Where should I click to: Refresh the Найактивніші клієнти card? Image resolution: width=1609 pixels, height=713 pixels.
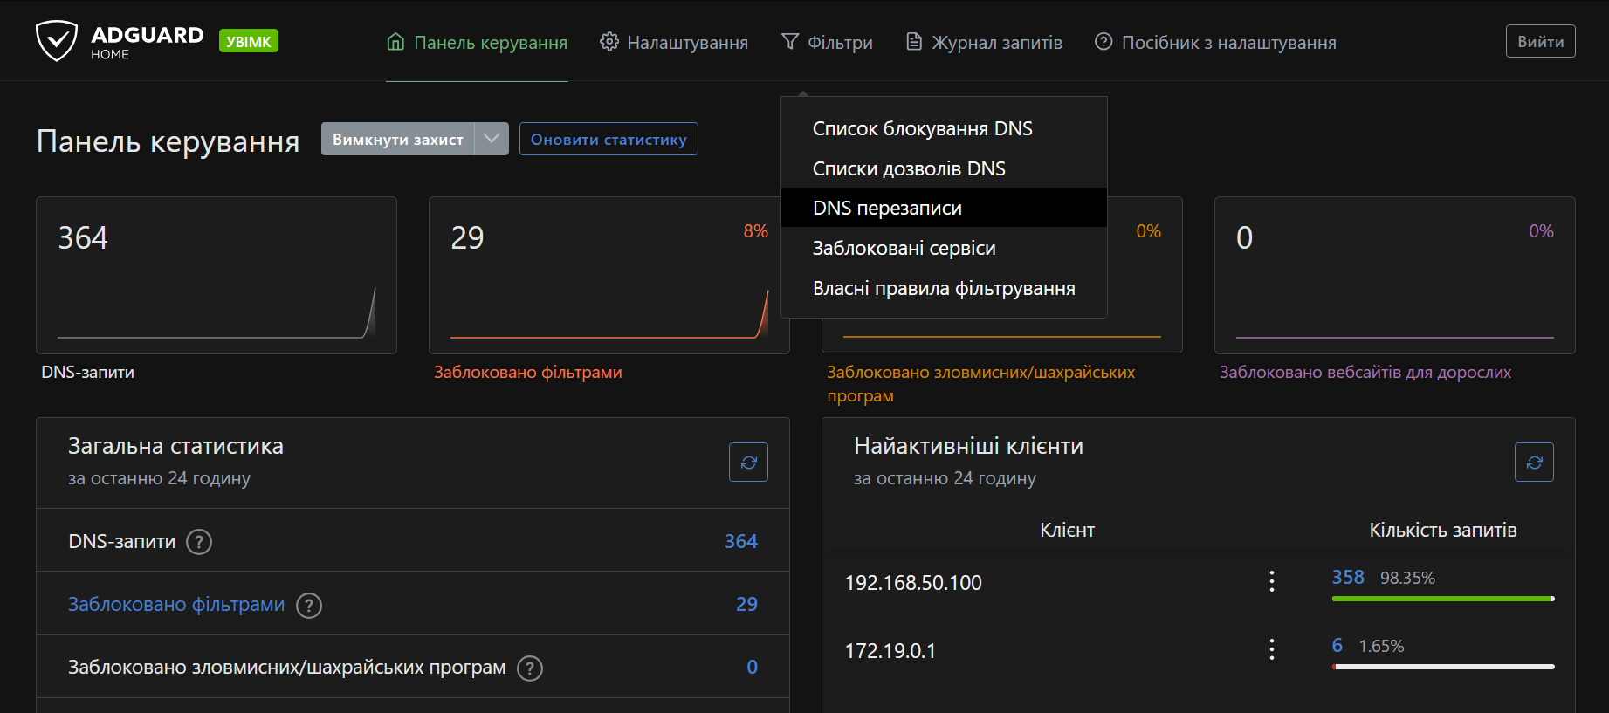point(1534,463)
